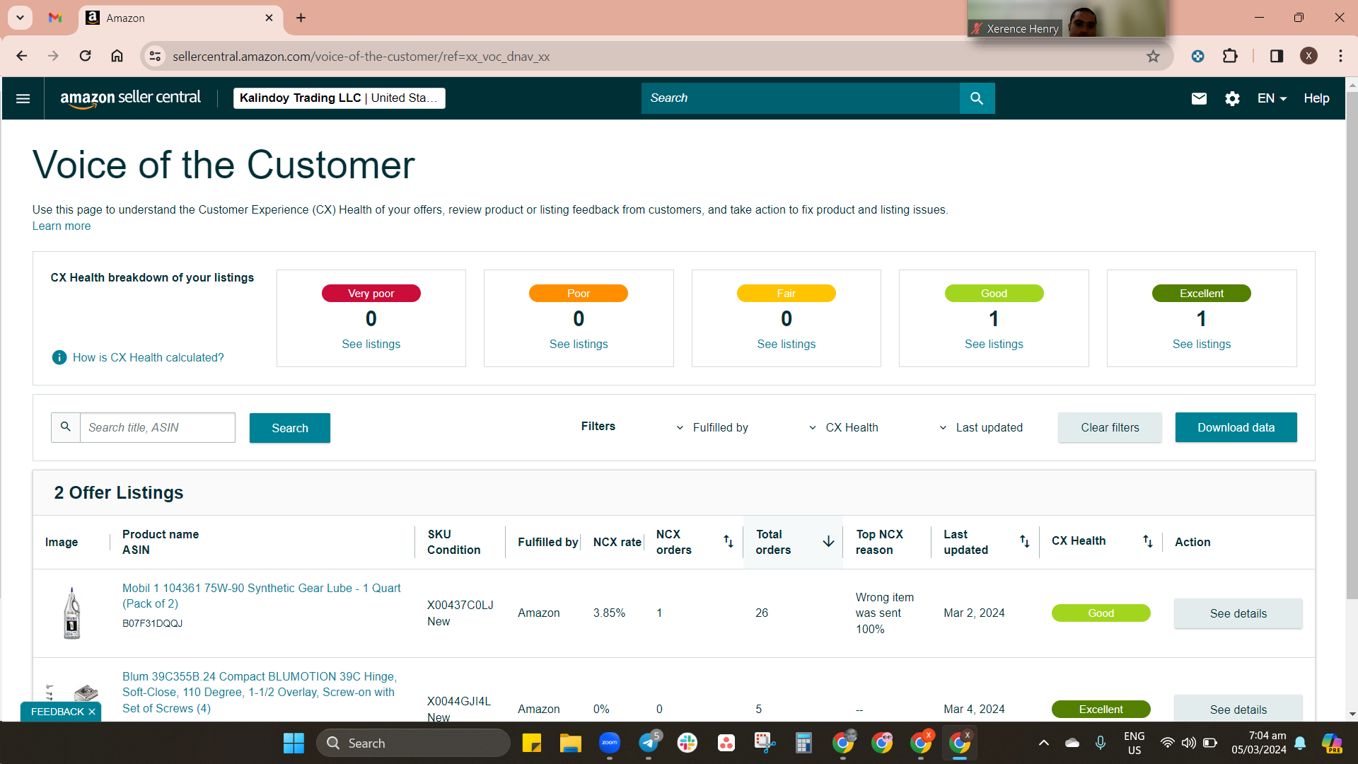
Task: Click the magnifier button in header search
Action: pos(977,98)
